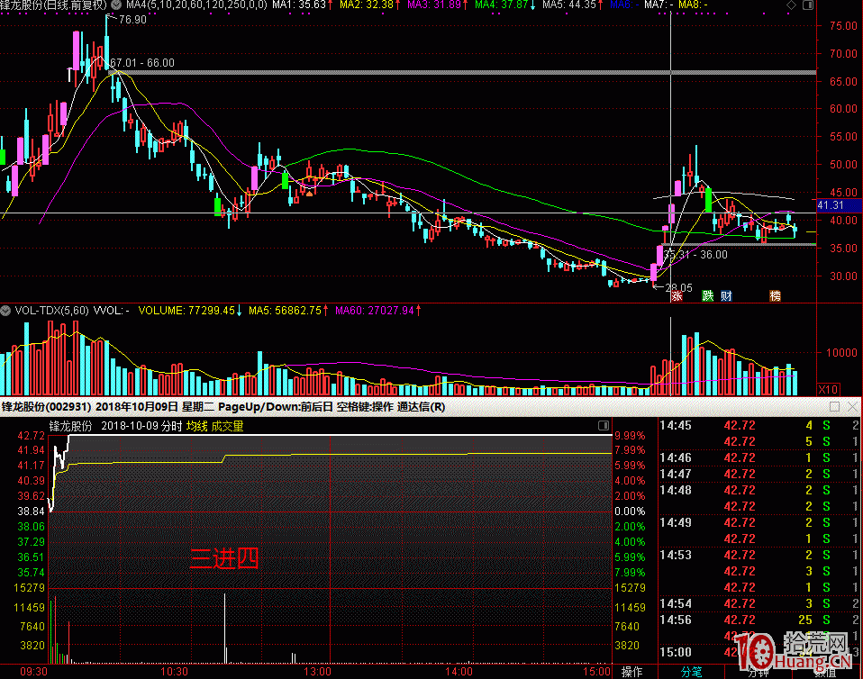Maximize the intraday popup window
This screenshot has height=679, width=863.
point(835,407)
